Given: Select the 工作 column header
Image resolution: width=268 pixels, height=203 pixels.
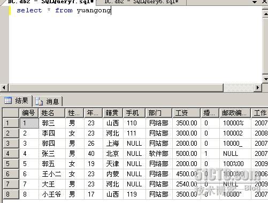Looking at the screenshot, I should tap(259, 113).
